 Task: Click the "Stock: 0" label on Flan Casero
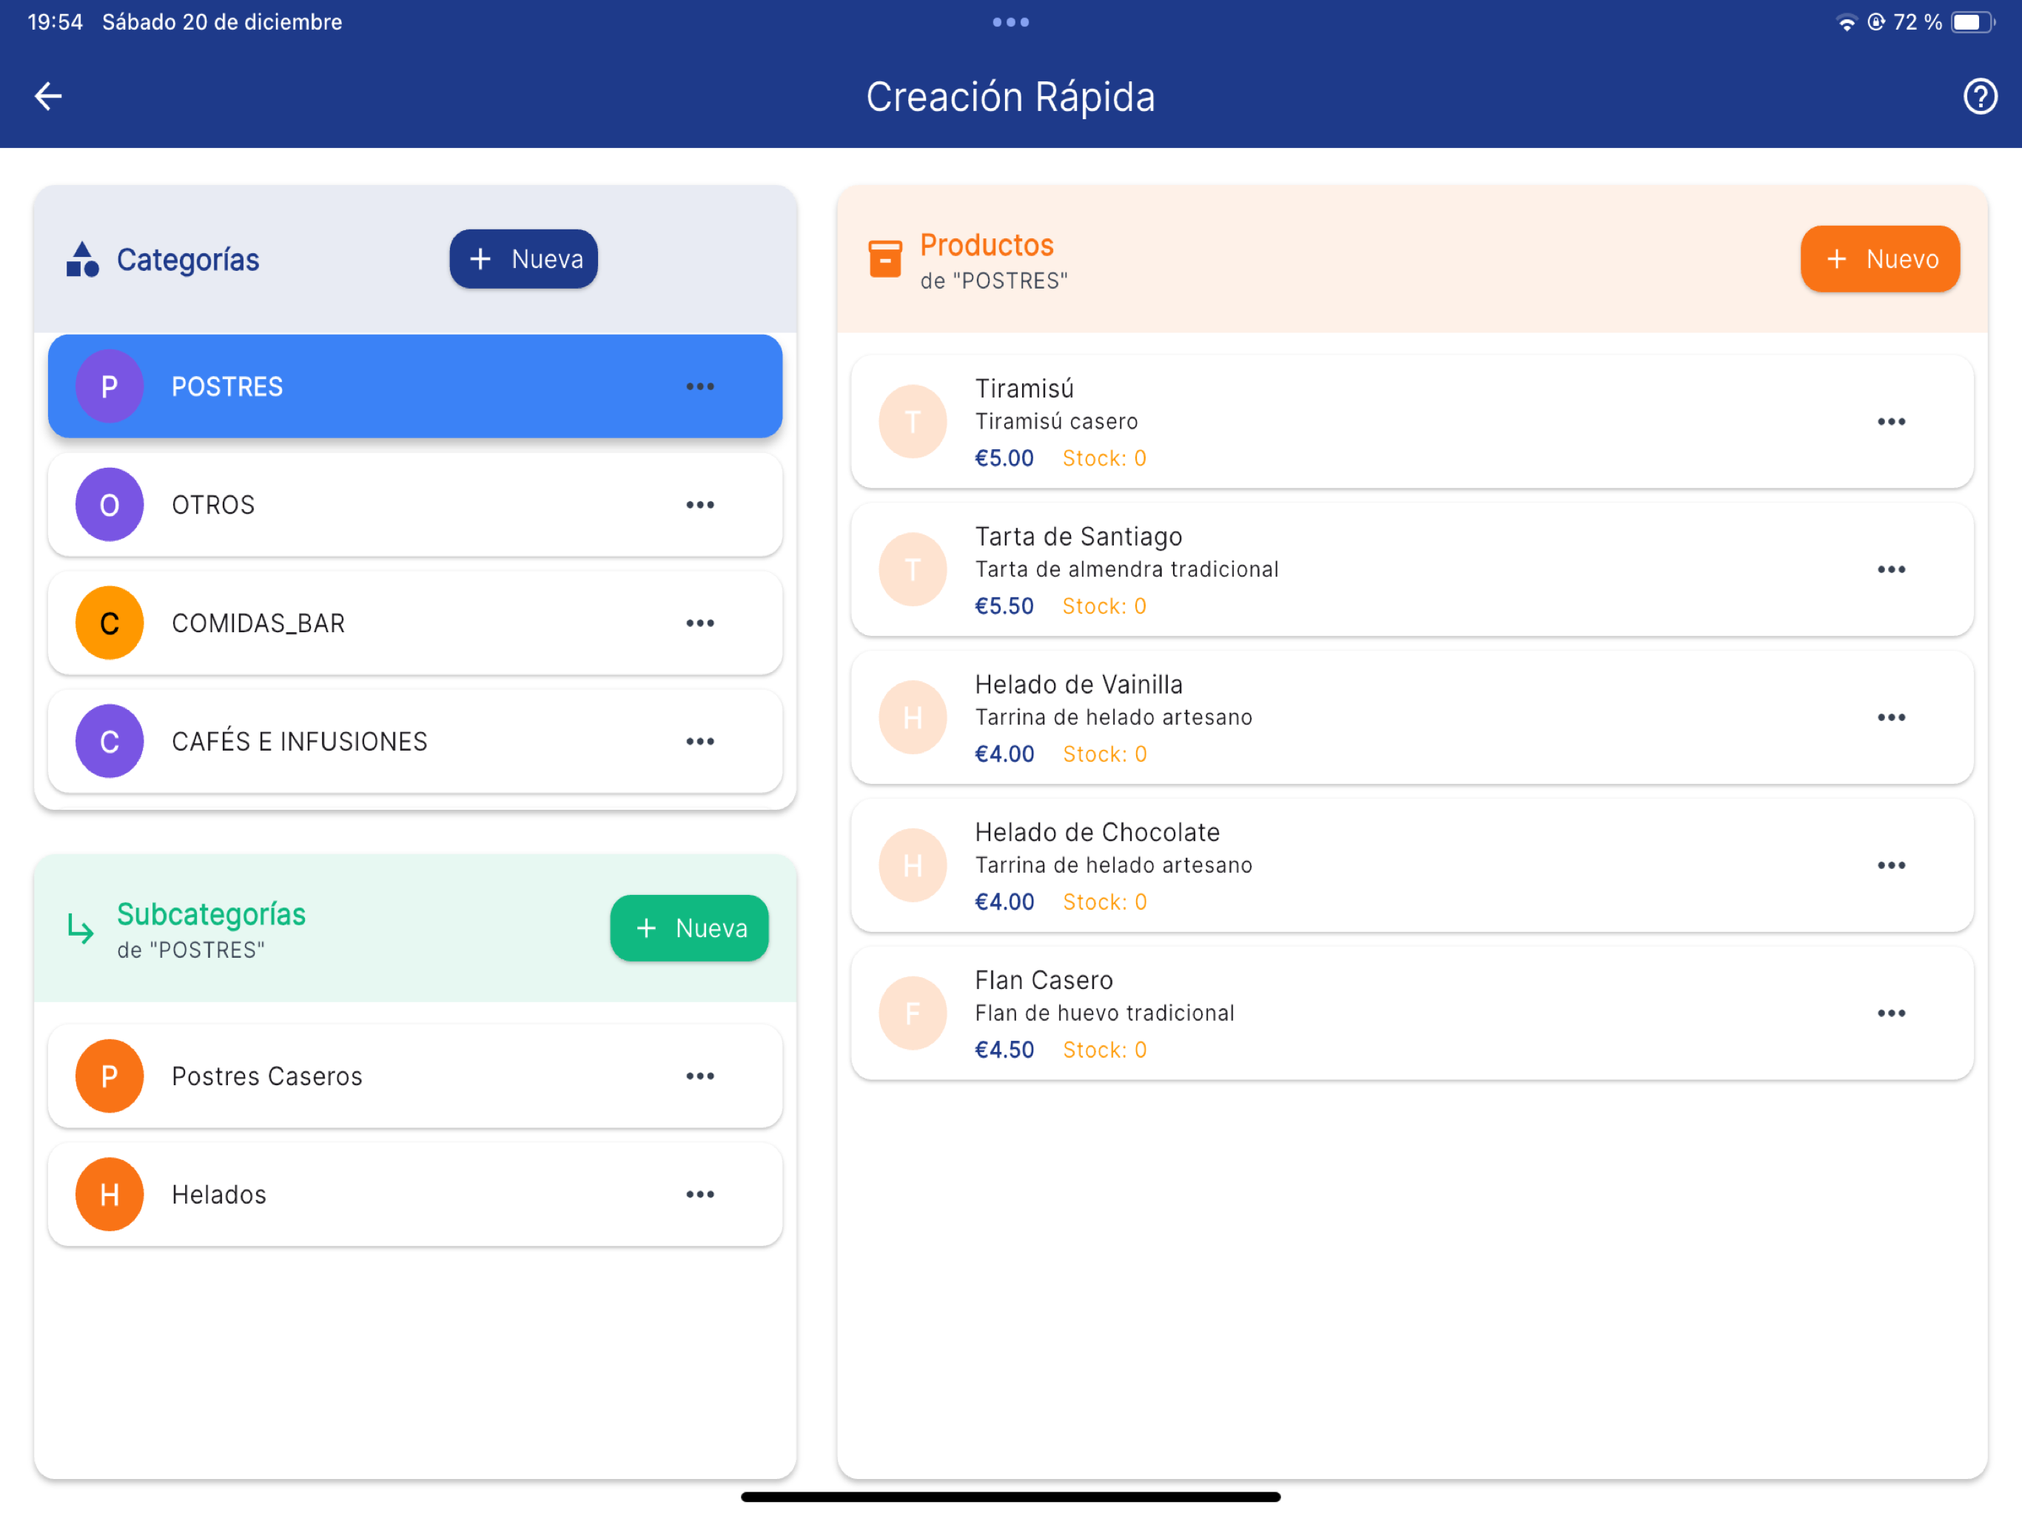tap(1104, 1050)
